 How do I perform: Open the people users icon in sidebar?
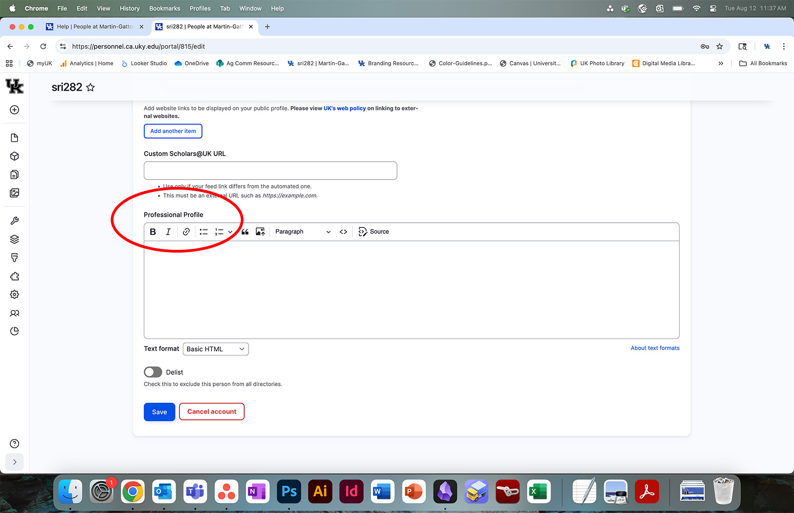click(x=15, y=313)
